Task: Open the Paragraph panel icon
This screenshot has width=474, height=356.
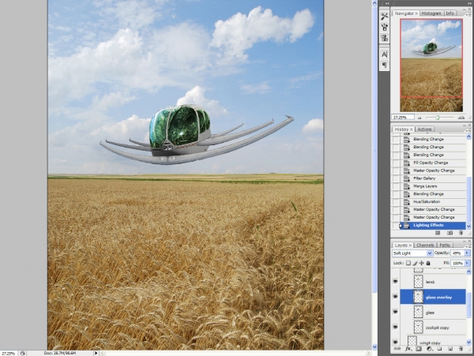Action: click(384, 65)
